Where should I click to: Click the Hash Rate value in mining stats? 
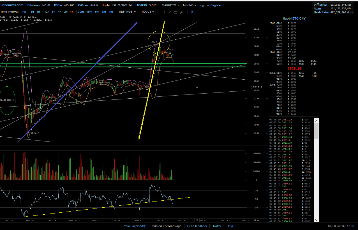click(x=342, y=12)
